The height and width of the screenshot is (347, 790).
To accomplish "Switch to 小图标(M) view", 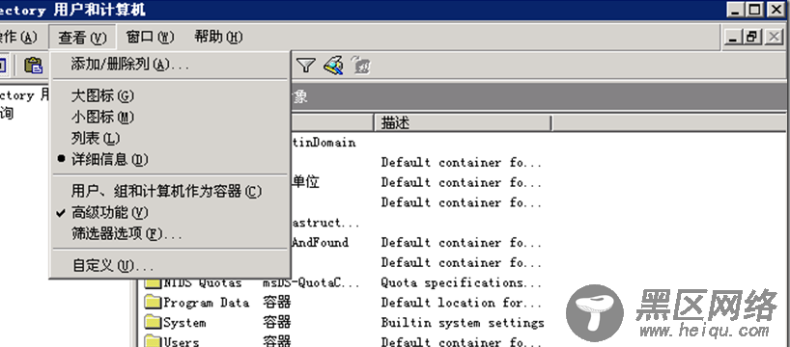I will point(170,118).
